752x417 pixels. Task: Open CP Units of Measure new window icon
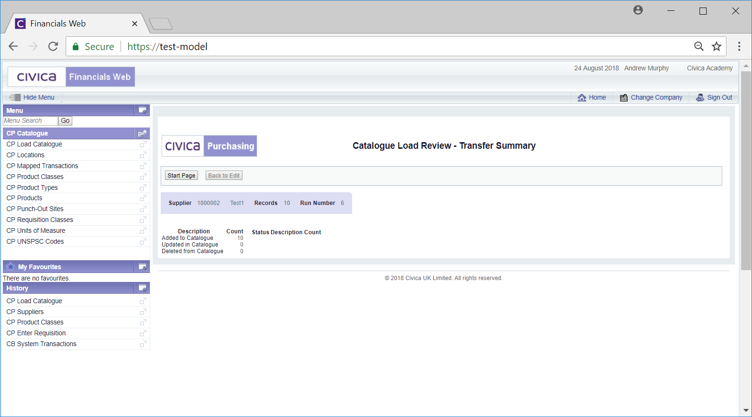point(143,230)
